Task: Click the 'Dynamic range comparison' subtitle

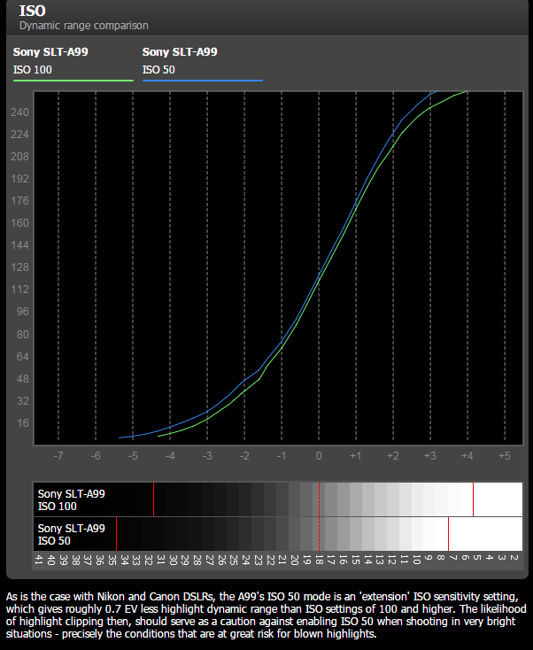Action: (84, 26)
